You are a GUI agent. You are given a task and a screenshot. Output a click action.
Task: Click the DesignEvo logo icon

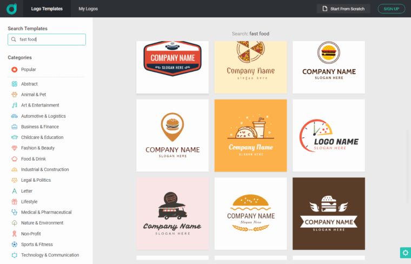[11, 9]
